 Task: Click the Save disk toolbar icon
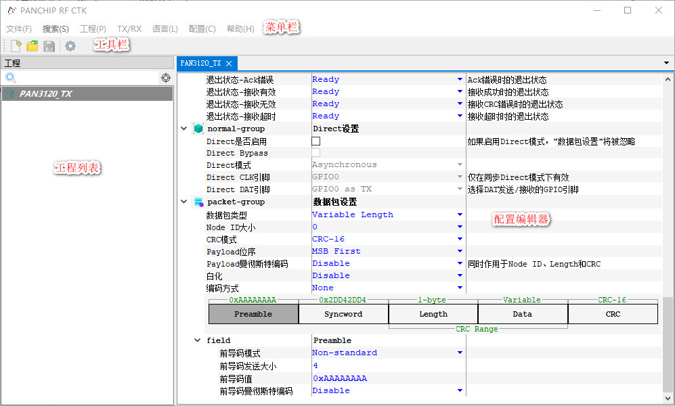point(49,46)
